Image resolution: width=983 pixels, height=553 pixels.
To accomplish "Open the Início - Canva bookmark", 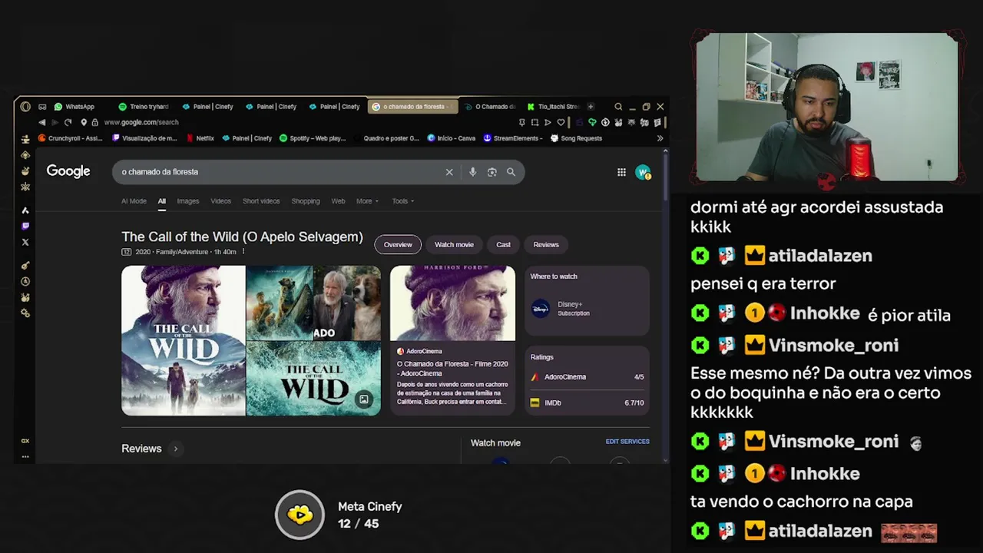I will (452, 138).
